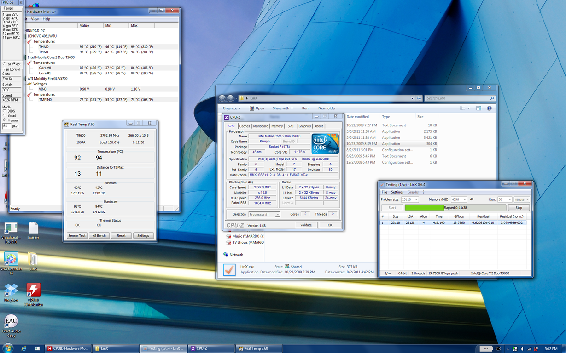This screenshot has height=353, width=566.
Task: Select BIOS fan mode in TPFC
Action: point(5,111)
